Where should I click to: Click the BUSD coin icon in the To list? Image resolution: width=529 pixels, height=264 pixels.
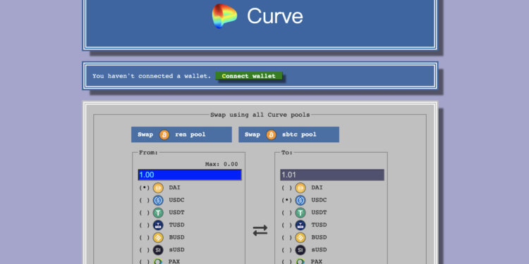point(300,237)
